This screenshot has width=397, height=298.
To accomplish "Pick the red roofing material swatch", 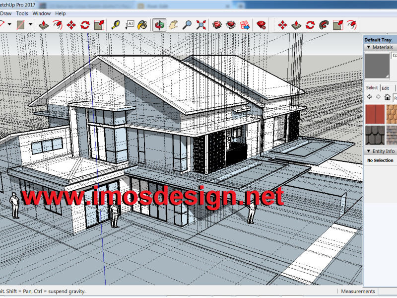I will click(375, 113).
